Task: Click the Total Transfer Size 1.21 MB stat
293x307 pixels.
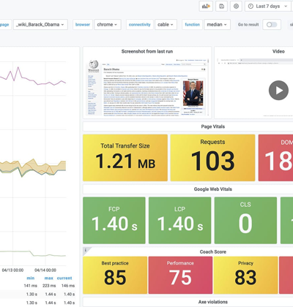Action: click(125, 158)
